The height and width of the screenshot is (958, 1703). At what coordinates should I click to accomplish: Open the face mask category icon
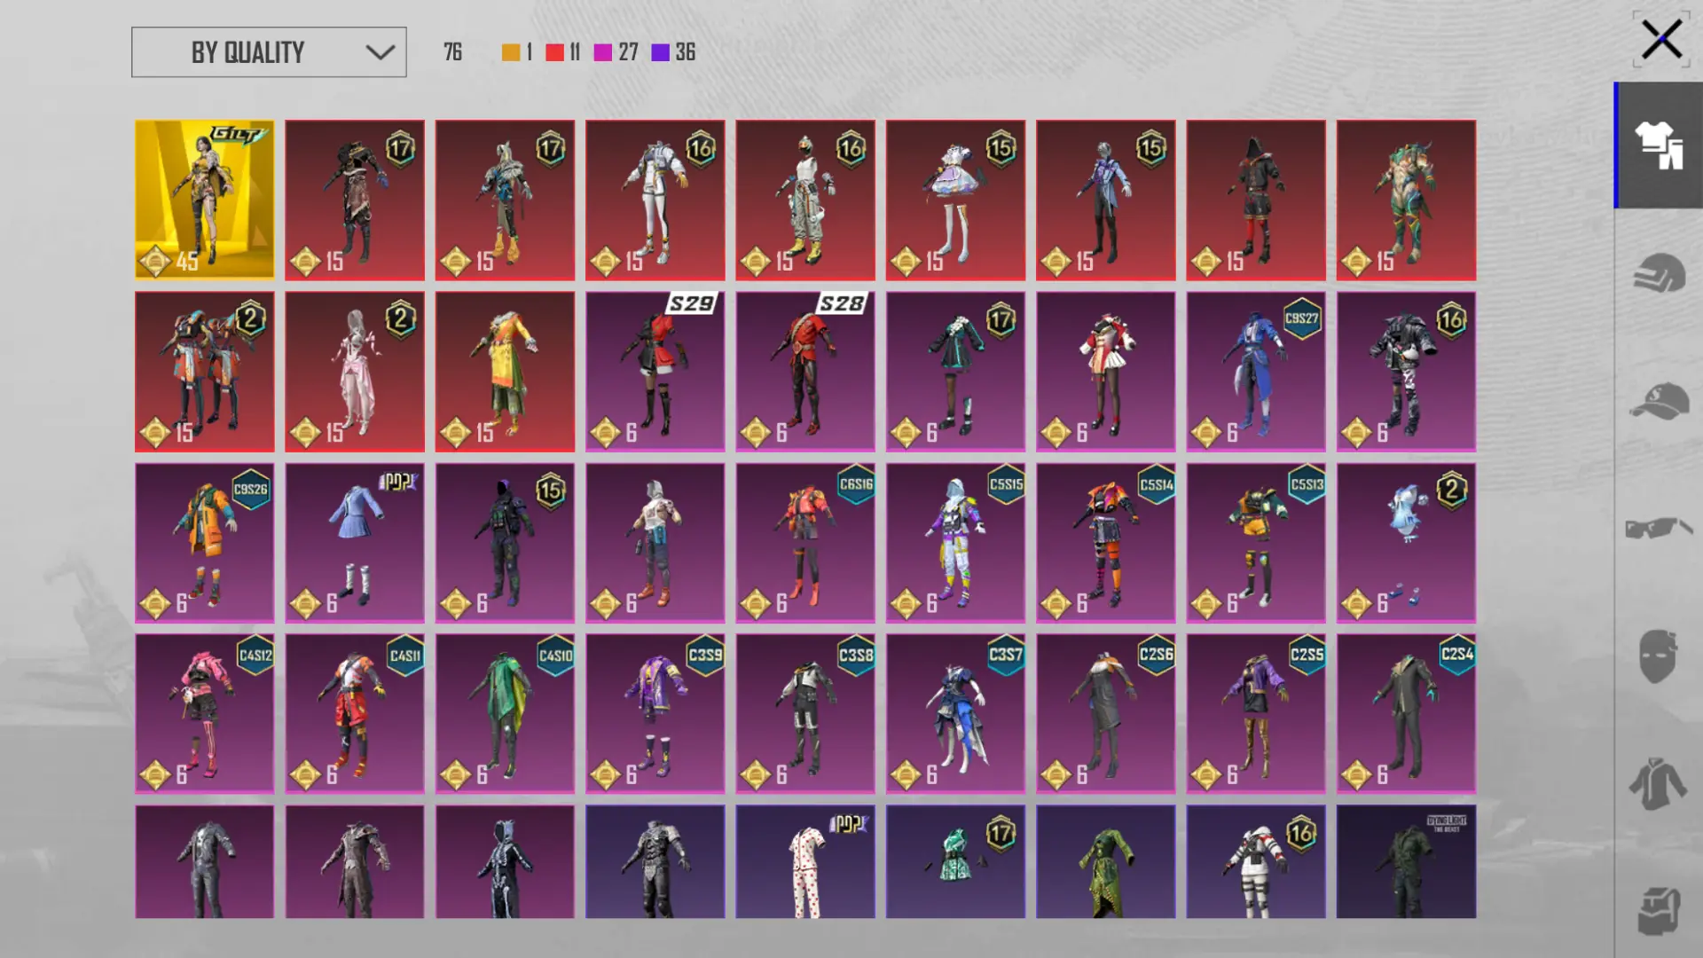(x=1658, y=656)
